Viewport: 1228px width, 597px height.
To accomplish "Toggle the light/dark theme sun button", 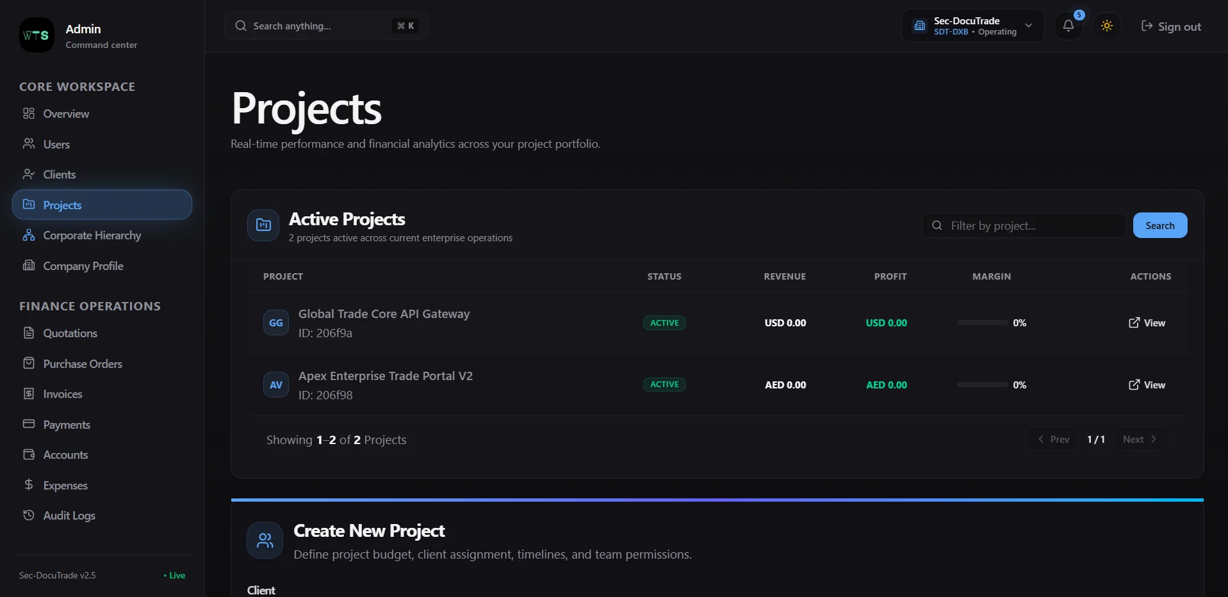I will [x=1107, y=26].
